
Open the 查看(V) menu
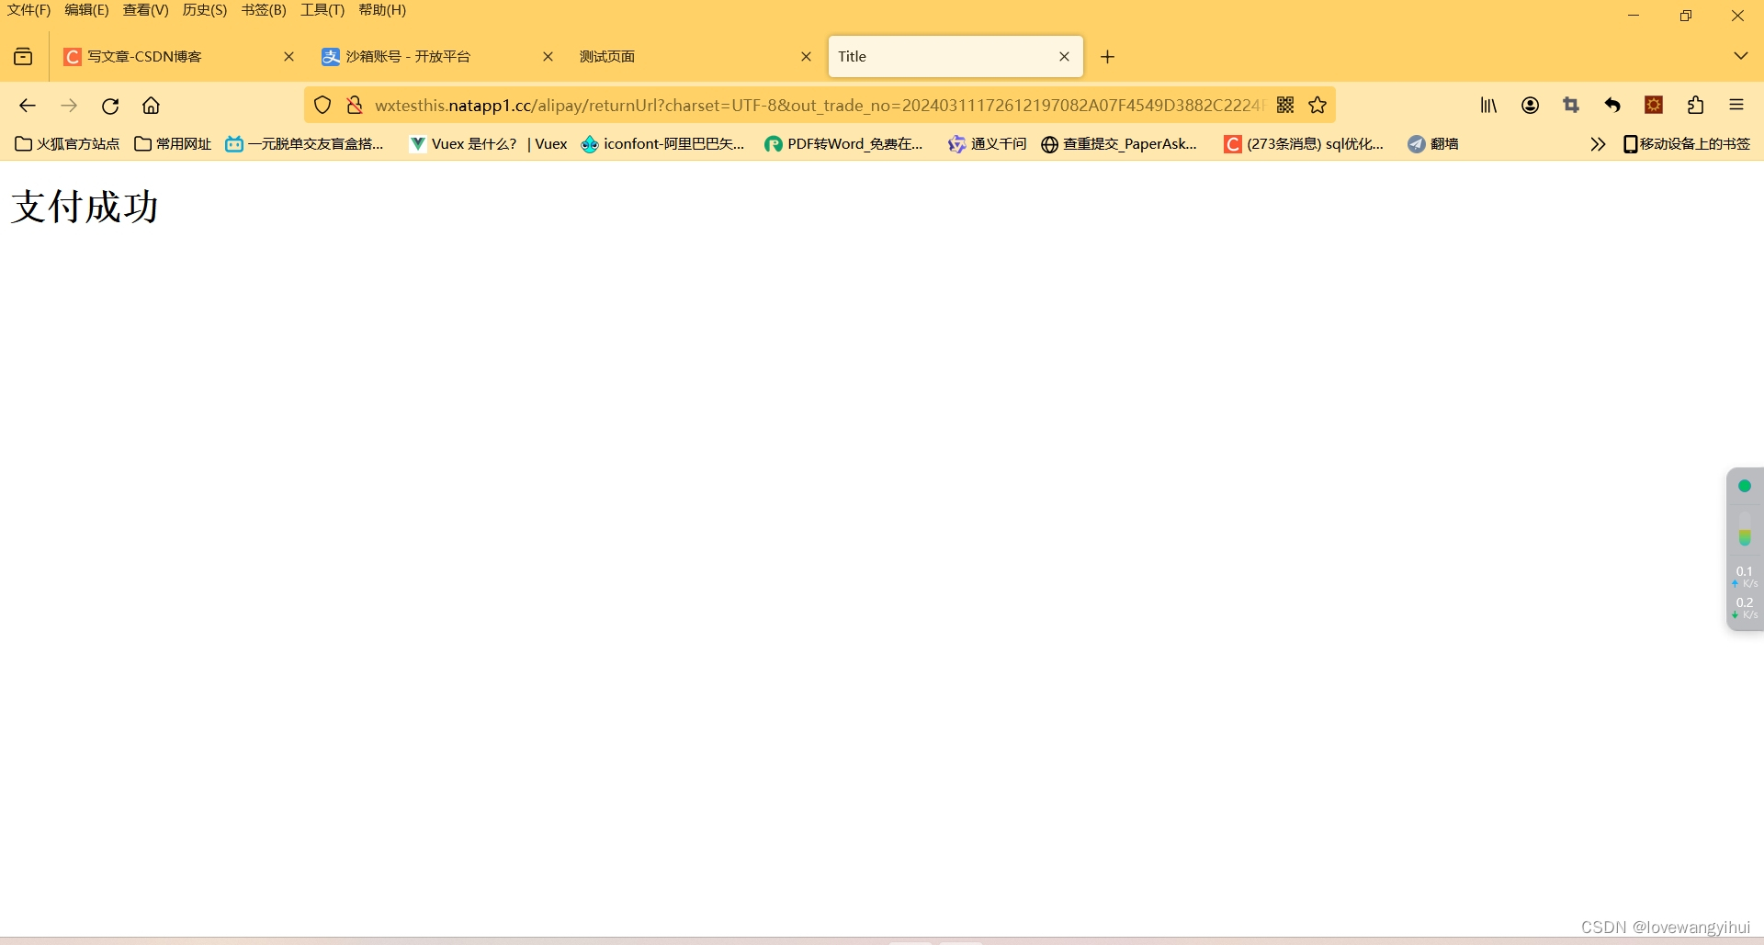point(145,10)
